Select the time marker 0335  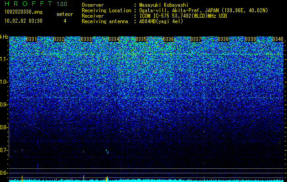tap(141, 39)
